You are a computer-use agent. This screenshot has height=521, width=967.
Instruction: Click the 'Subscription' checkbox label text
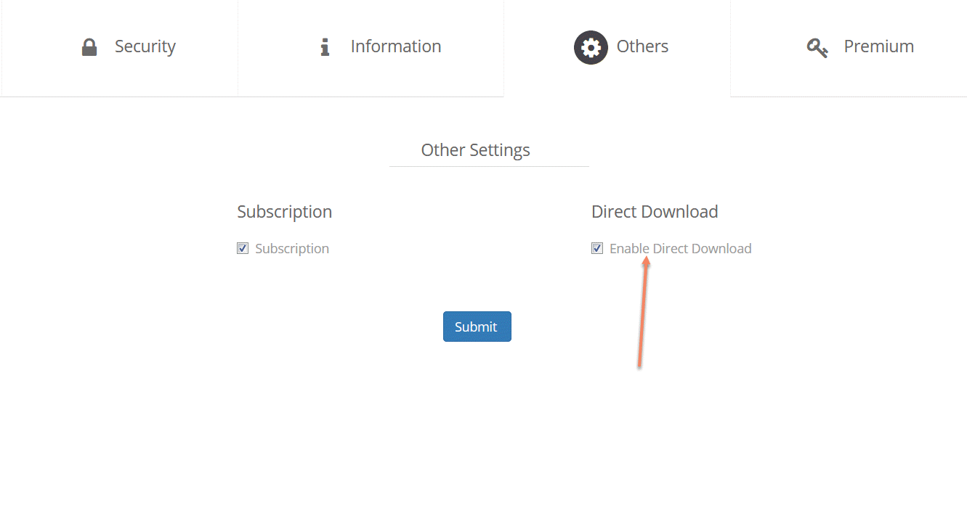[x=292, y=249]
